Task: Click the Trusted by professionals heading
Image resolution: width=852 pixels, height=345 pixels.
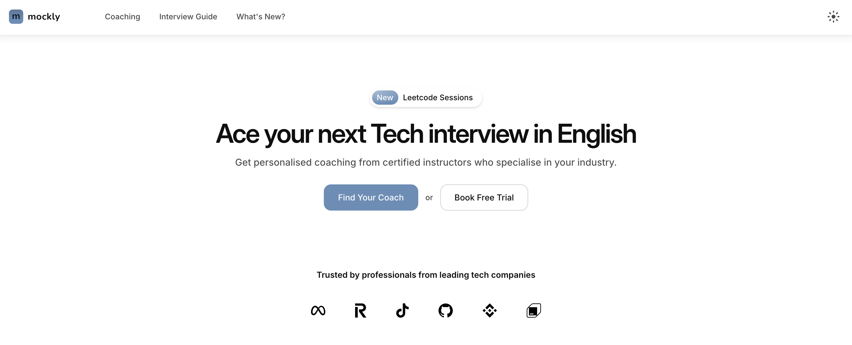Action: pos(426,274)
